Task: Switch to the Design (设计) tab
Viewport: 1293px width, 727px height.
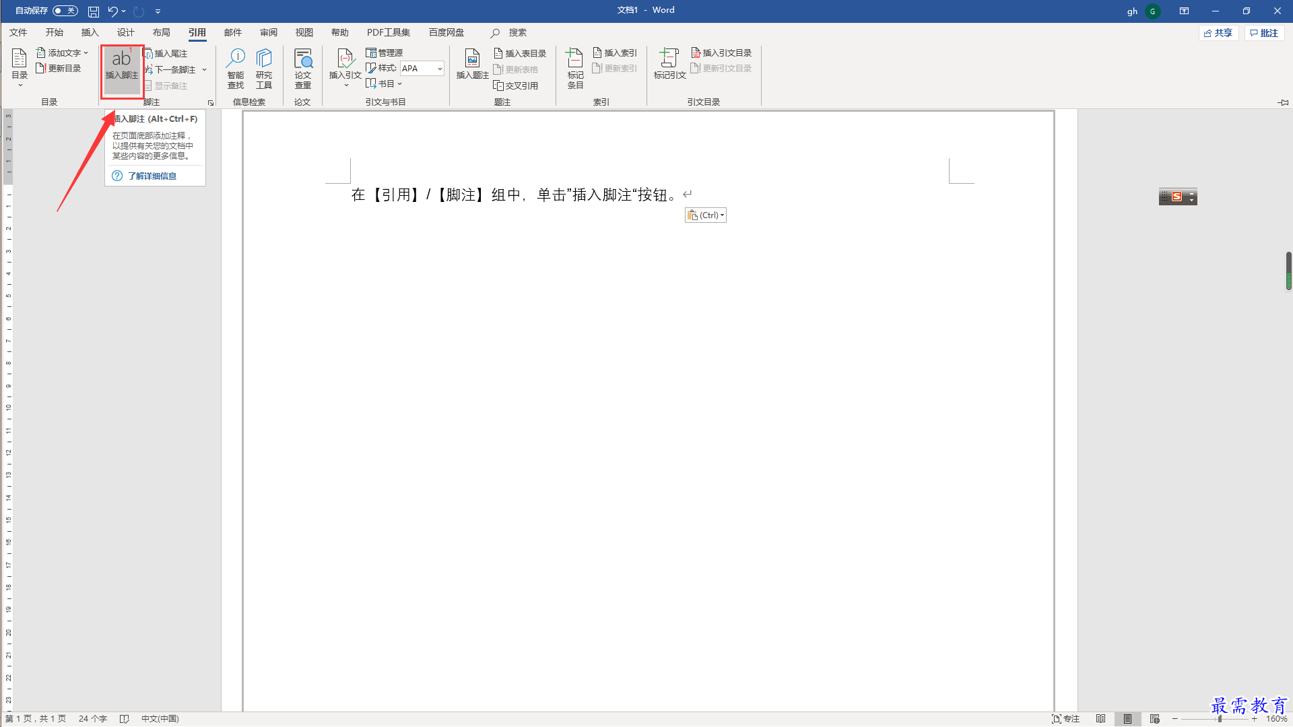Action: click(x=125, y=32)
